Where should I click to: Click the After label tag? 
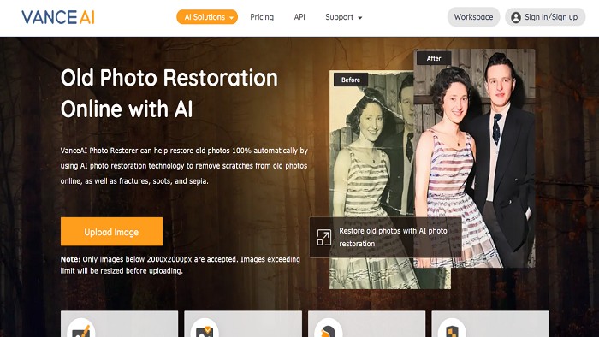(434, 58)
